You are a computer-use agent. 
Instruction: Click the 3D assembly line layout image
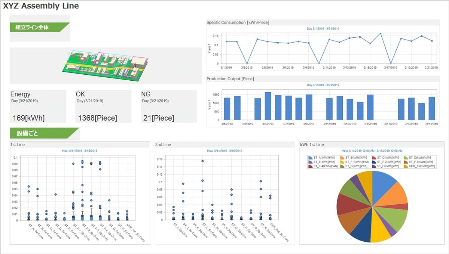tap(106, 65)
